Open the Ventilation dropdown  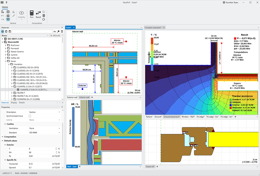(x=45, y=128)
